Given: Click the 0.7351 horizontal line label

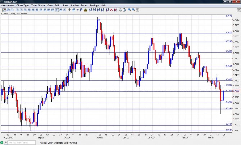Looking at the screenshot, I should click(229, 85).
